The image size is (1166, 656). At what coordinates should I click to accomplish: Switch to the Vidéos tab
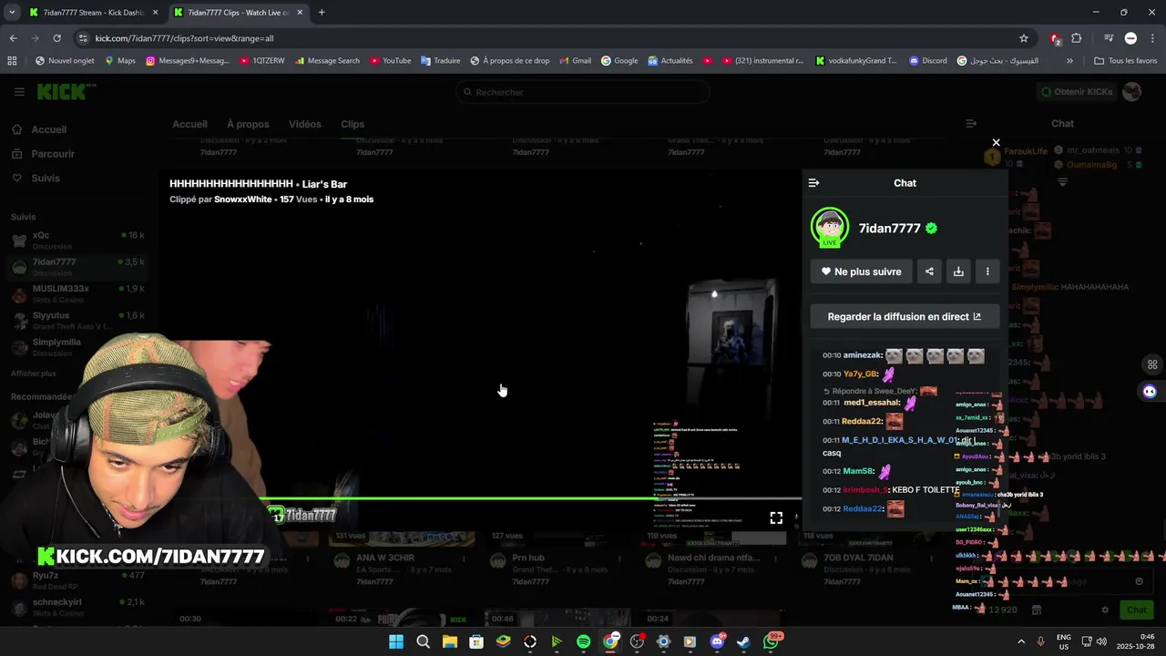pos(304,124)
